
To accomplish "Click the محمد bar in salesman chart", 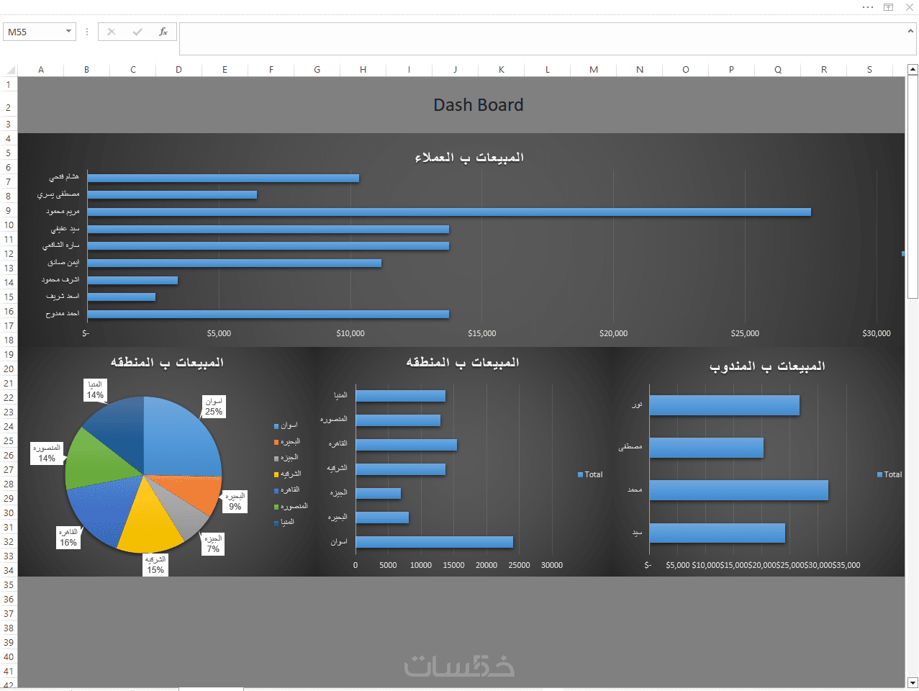I will [739, 490].
